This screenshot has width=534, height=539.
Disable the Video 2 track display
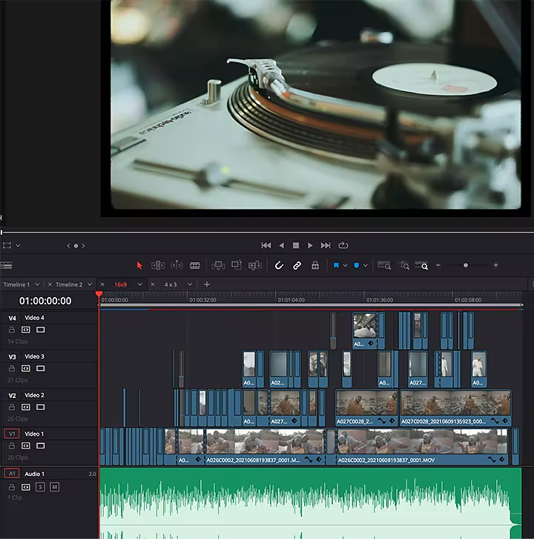click(x=40, y=407)
